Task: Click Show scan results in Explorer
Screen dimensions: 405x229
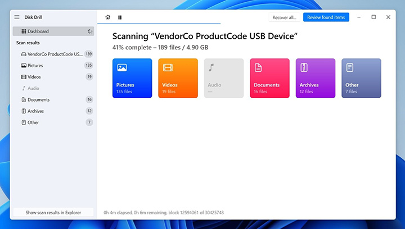Action: [53, 213]
